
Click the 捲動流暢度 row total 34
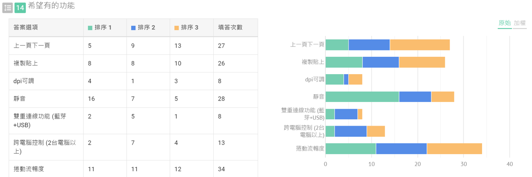coord(221,169)
